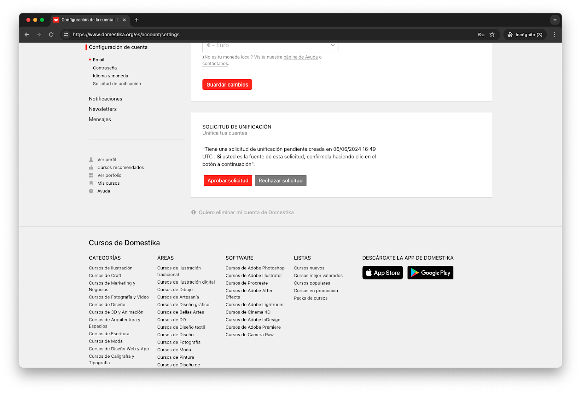Bookmark this page with the star icon
Image resolution: width=581 pixels, height=393 pixels.
492,35
